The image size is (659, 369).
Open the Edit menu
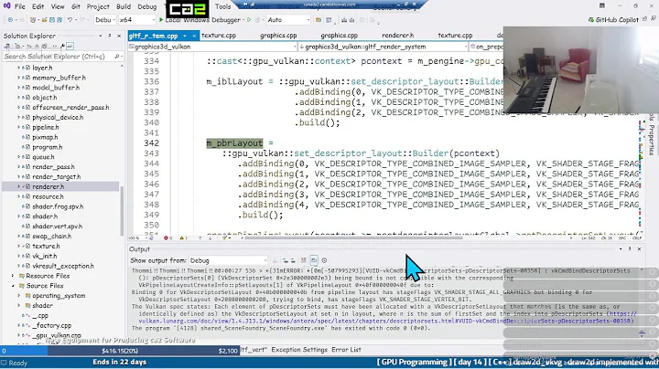pos(38,6)
